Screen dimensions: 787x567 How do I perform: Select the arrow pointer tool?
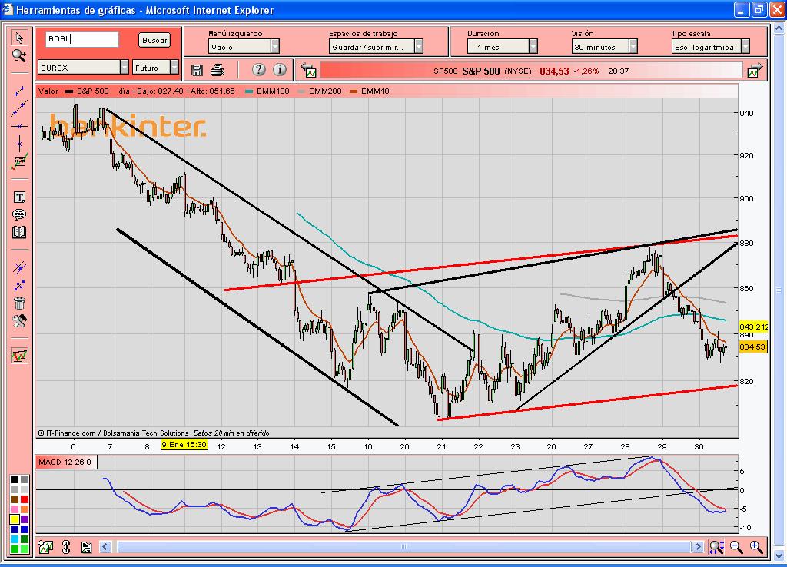[19, 38]
